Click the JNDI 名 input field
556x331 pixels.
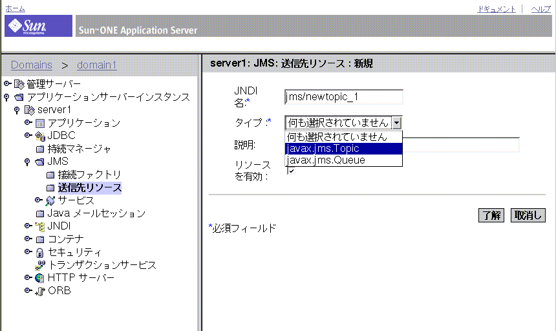(343, 97)
